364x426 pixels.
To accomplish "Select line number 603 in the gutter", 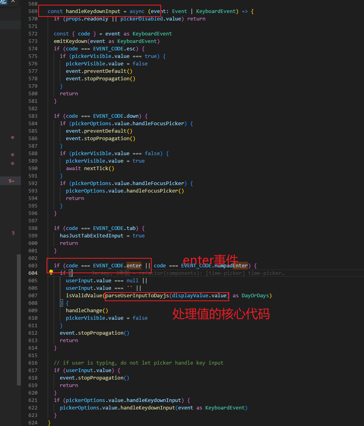I will point(33,266).
